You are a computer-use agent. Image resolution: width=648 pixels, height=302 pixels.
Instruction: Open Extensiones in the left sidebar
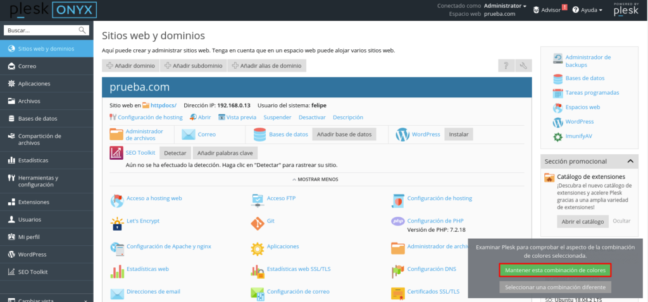pyautogui.click(x=34, y=202)
